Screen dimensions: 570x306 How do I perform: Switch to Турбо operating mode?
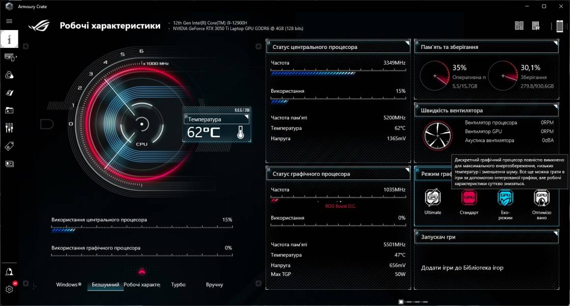(178, 285)
